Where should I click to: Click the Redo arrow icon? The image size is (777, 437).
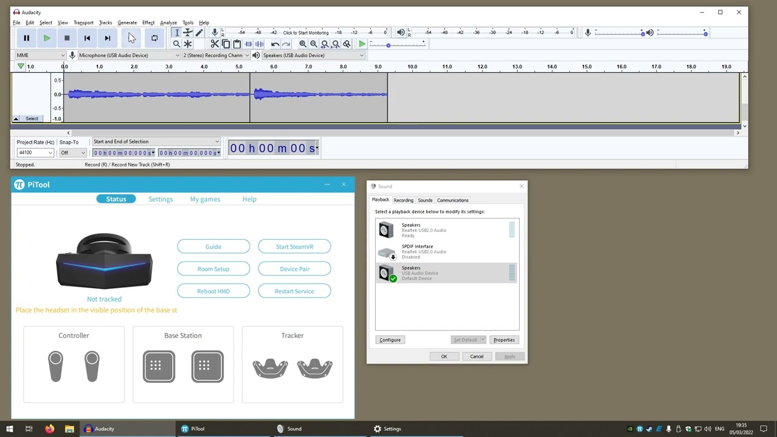(286, 44)
